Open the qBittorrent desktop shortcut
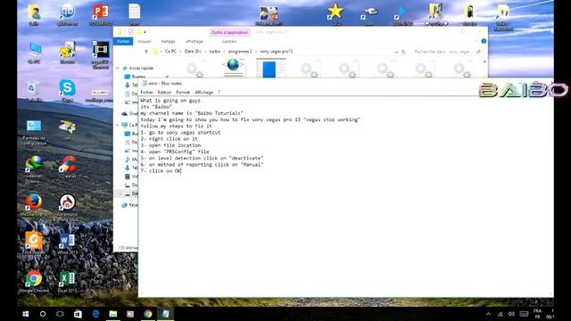 click(68, 14)
